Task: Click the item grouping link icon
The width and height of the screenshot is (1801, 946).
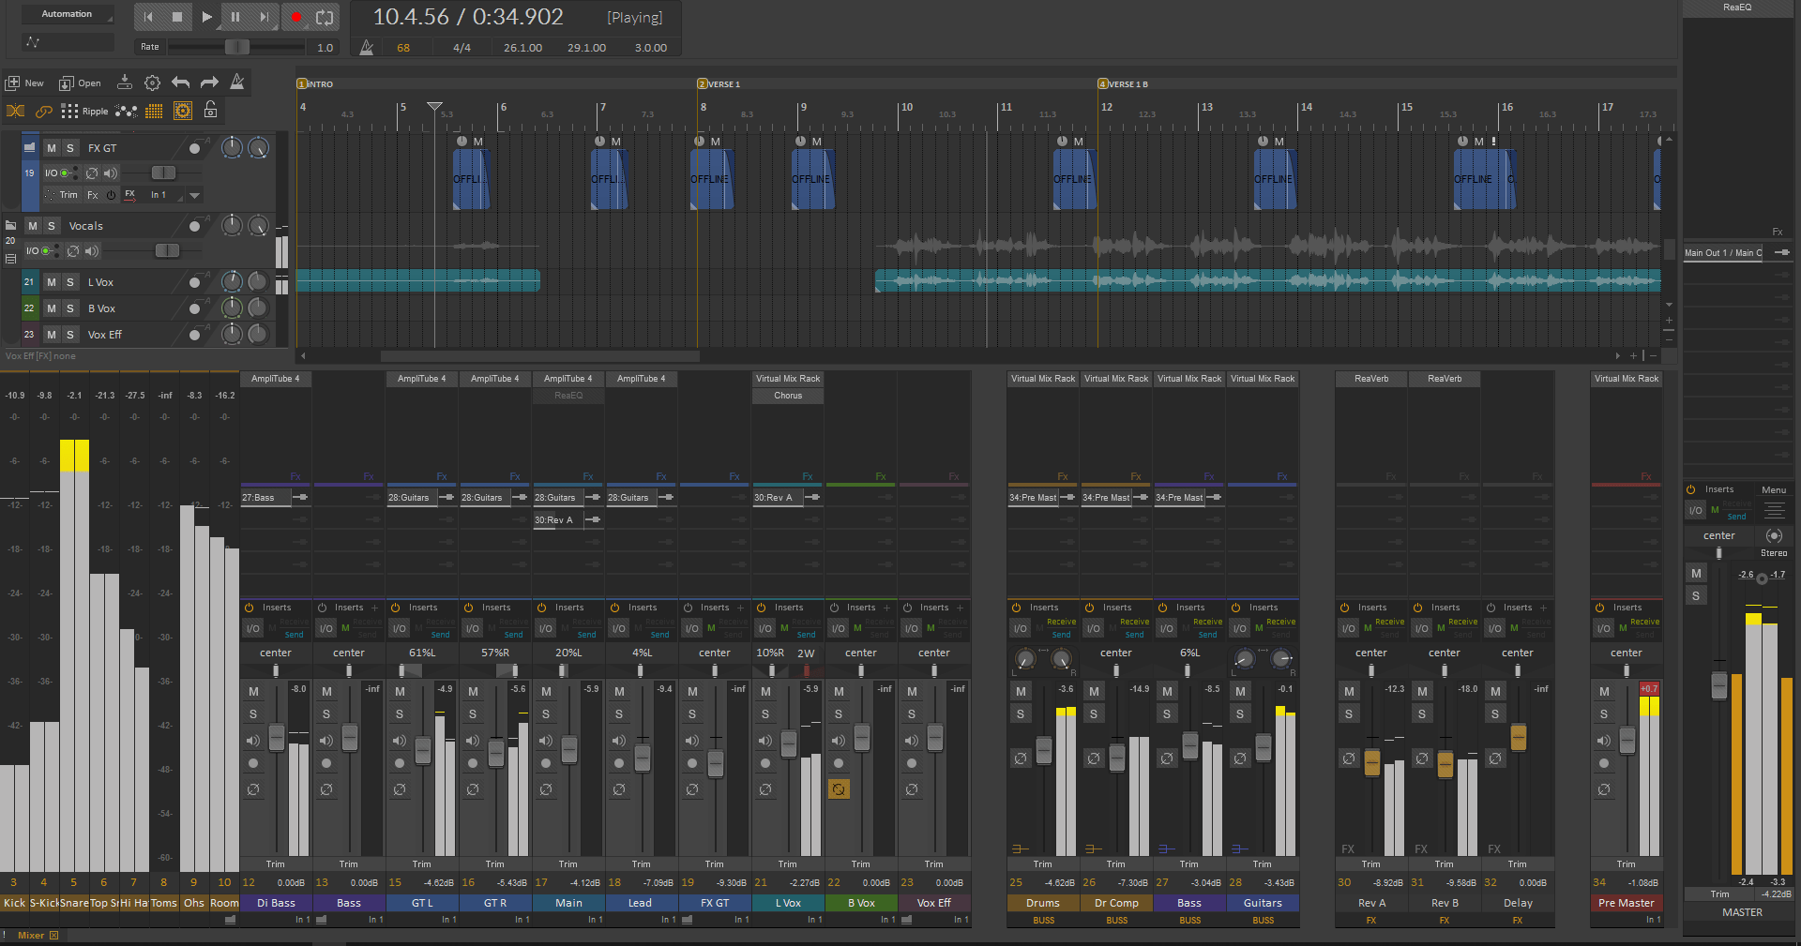Action: coord(44,111)
